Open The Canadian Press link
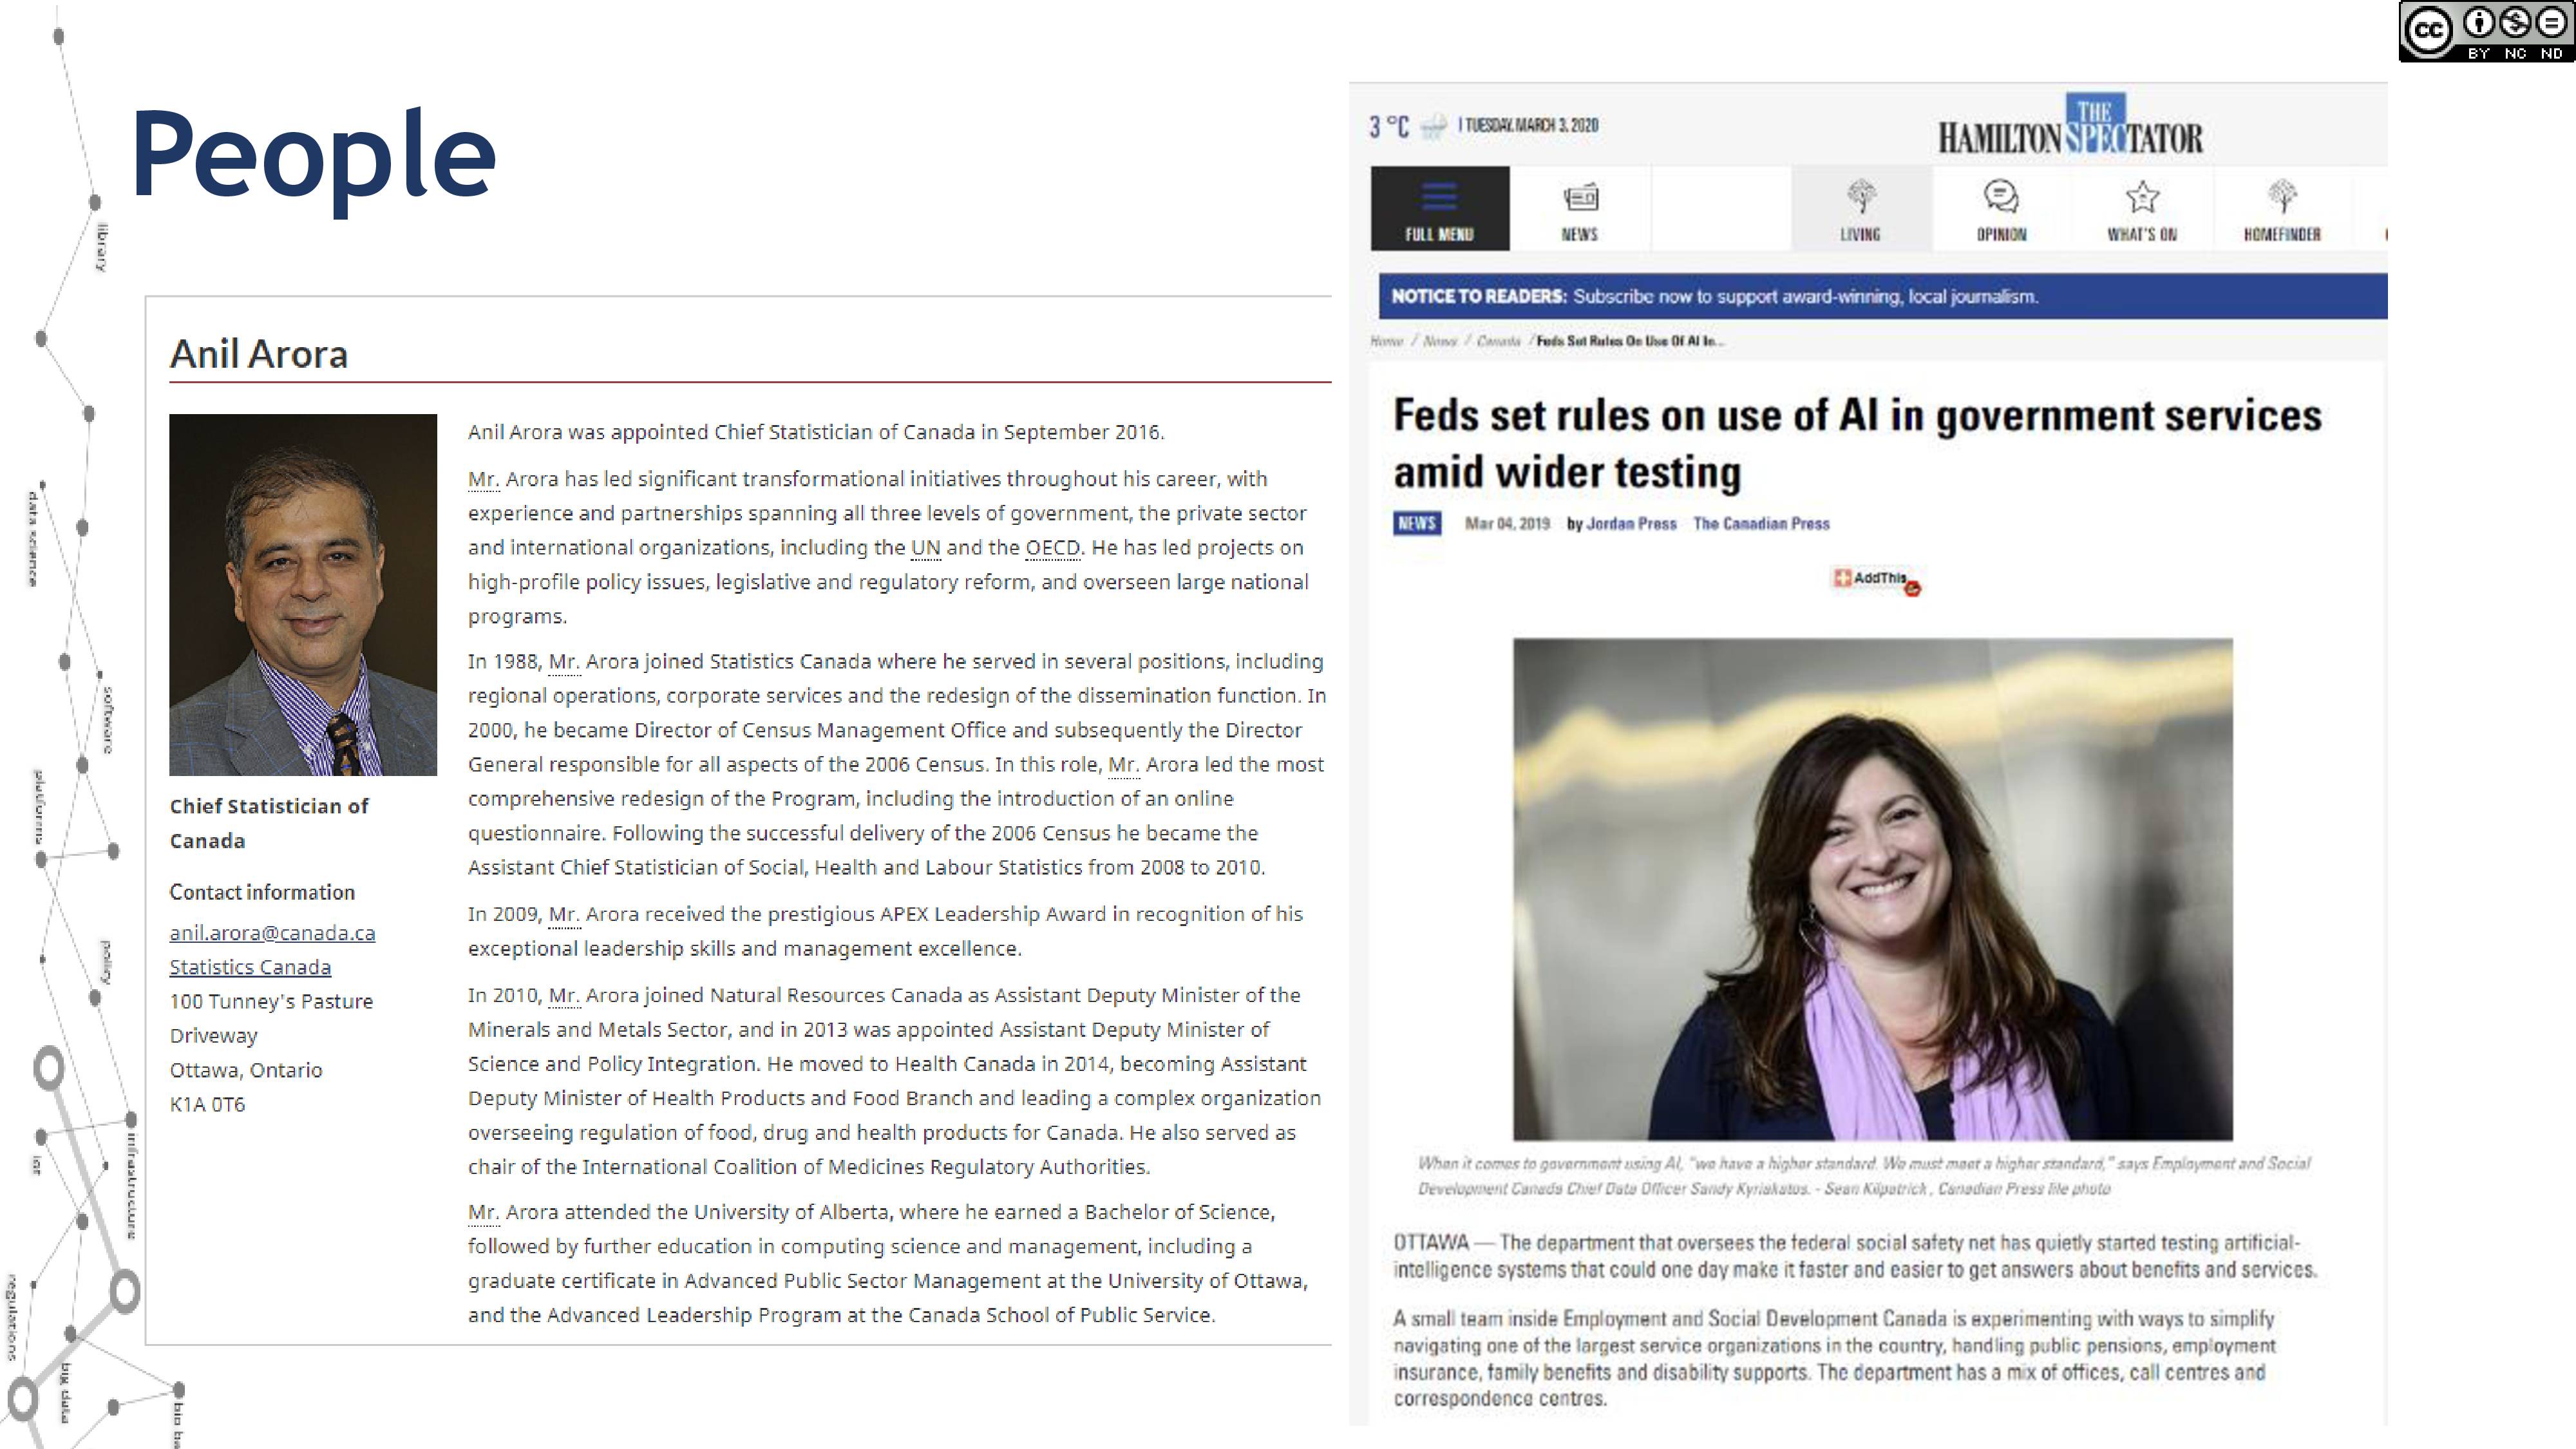Image resolution: width=2576 pixels, height=1449 pixels. (1761, 523)
